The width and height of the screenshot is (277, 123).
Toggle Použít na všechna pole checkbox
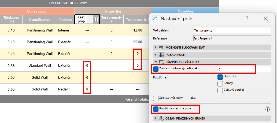click(156, 109)
